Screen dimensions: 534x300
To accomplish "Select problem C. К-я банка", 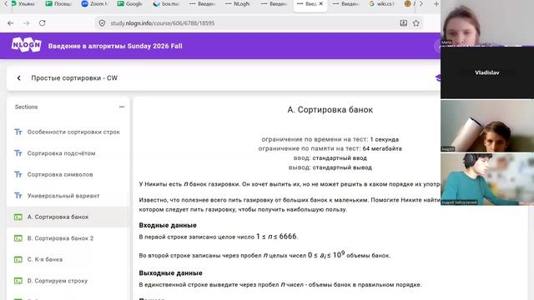I will tap(68, 259).
